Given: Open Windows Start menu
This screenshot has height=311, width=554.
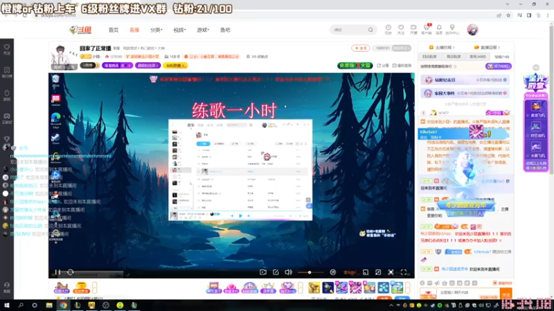Looking at the screenshot, I should click(7, 305).
